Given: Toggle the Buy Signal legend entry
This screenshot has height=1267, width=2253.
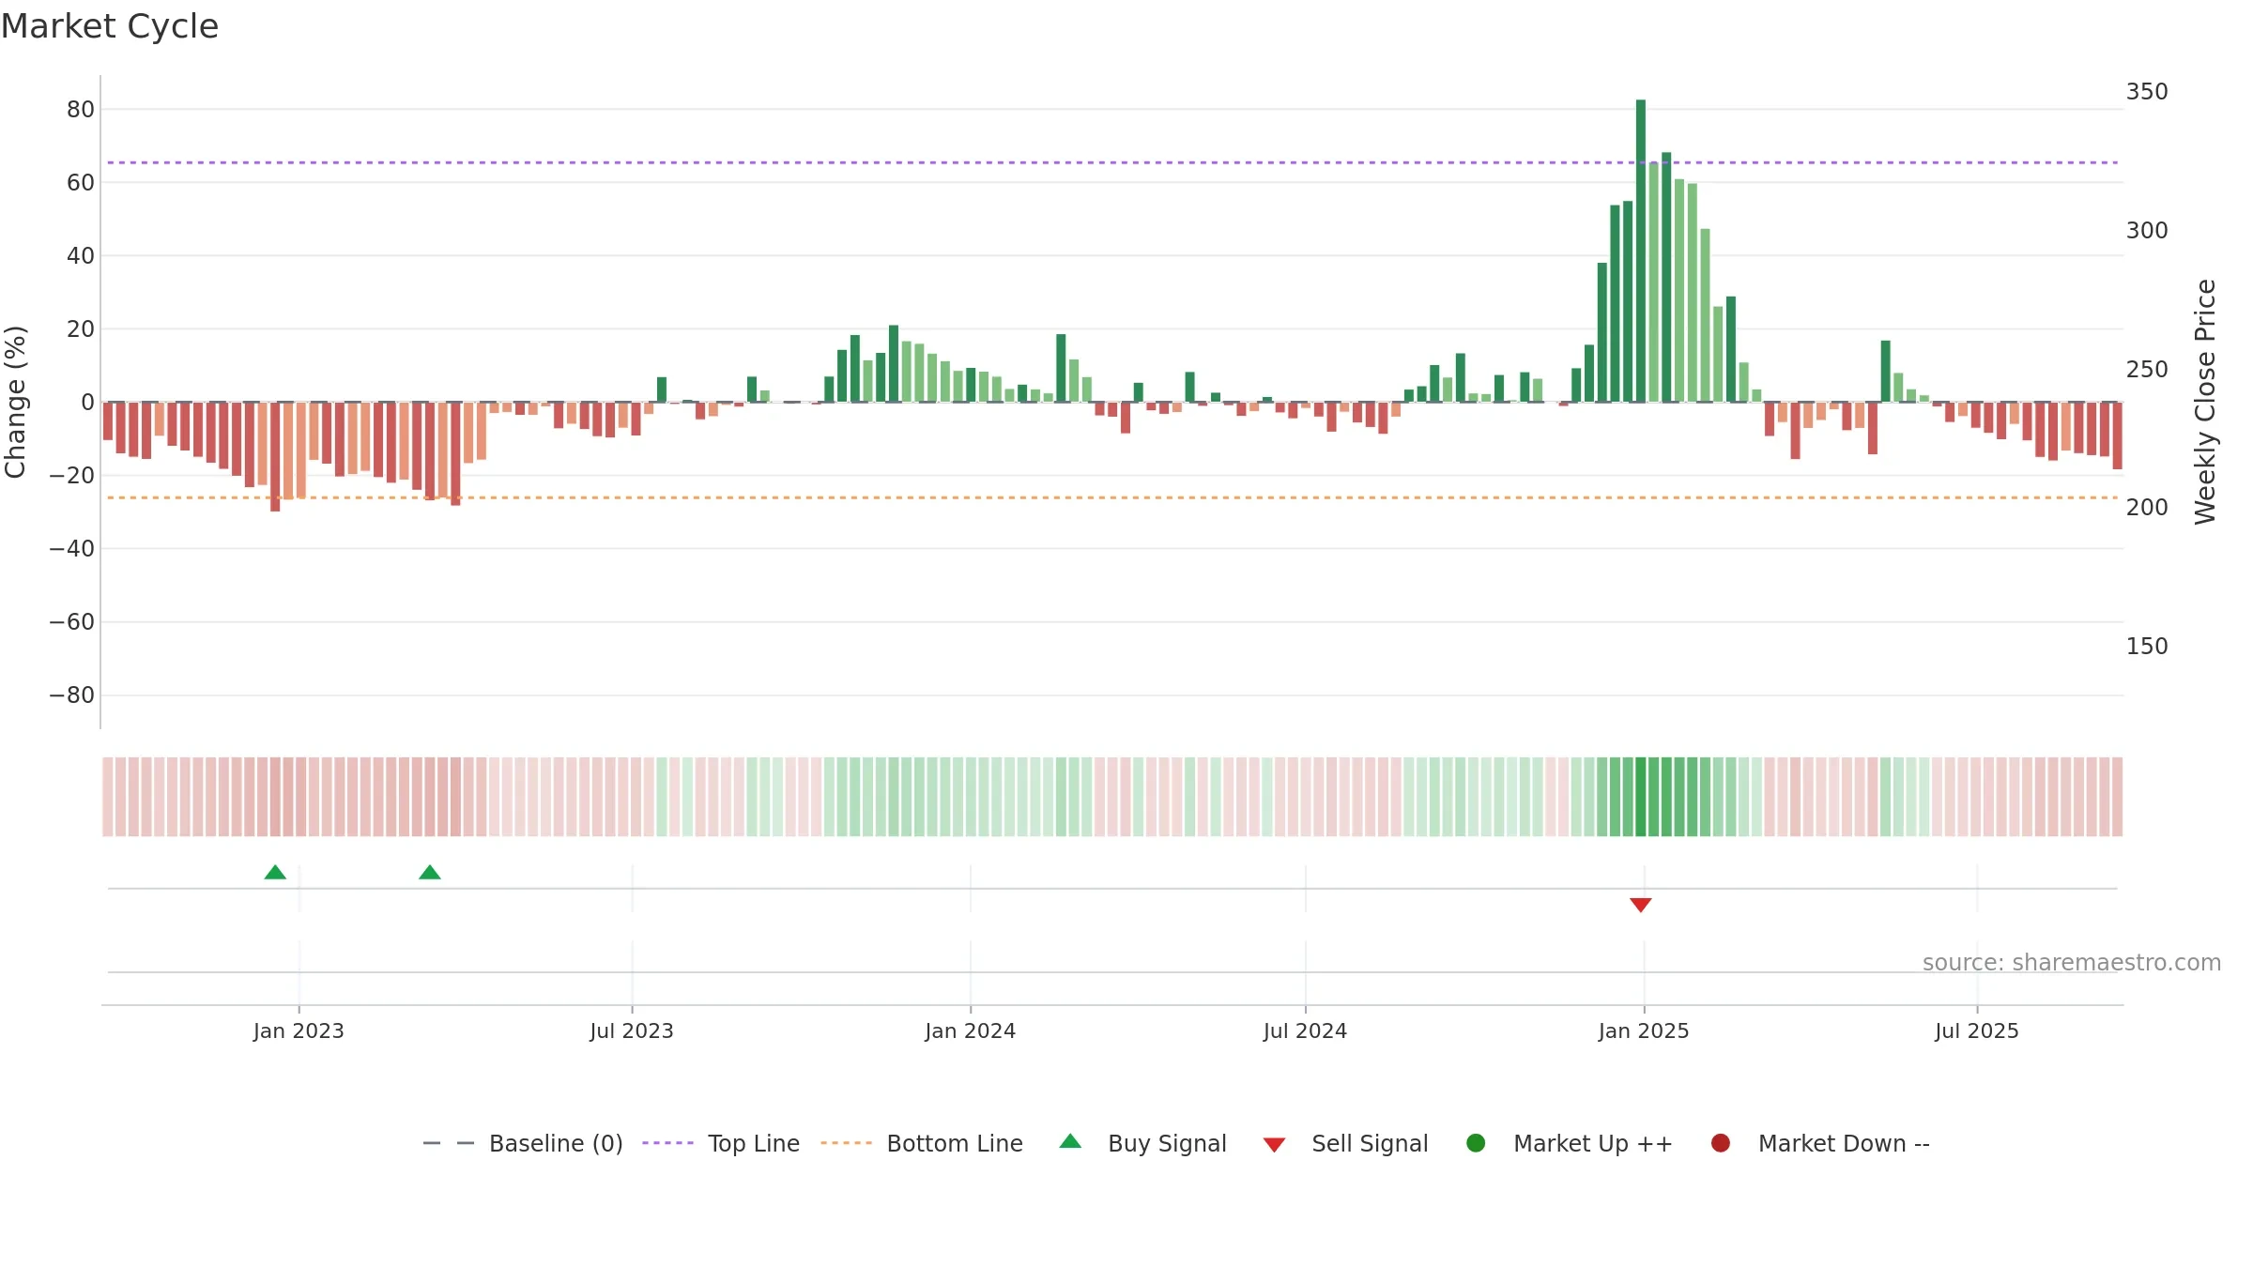Looking at the screenshot, I should pos(1142,1144).
